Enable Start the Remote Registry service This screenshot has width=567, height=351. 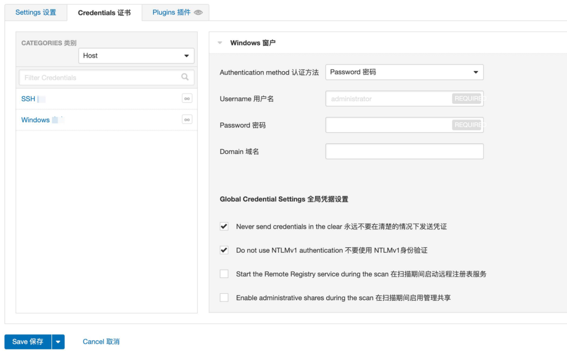tap(224, 274)
